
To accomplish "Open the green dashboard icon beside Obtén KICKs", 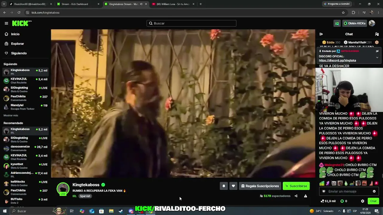I will (x=337, y=23).
